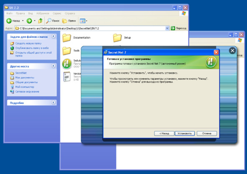The width and height of the screenshot is (247, 174).
Task: Collapse the 'Задачи для файлов и папок' panel
Action: tap(53, 36)
